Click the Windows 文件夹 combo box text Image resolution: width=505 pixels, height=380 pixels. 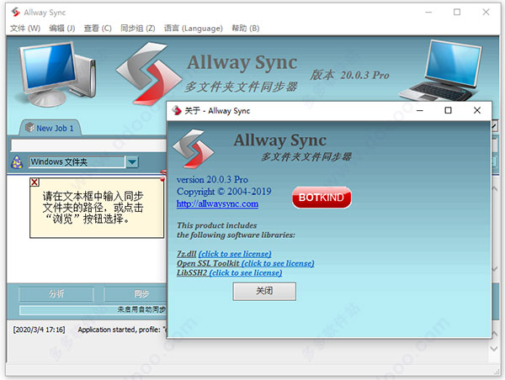pyautogui.click(x=77, y=162)
